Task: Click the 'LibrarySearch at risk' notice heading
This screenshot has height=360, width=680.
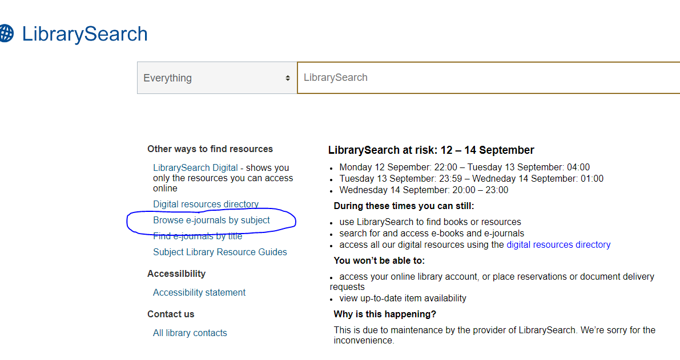Action: (x=431, y=150)
